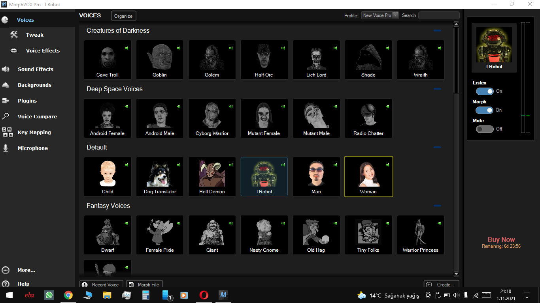Choose the Goblin voice

160,60
